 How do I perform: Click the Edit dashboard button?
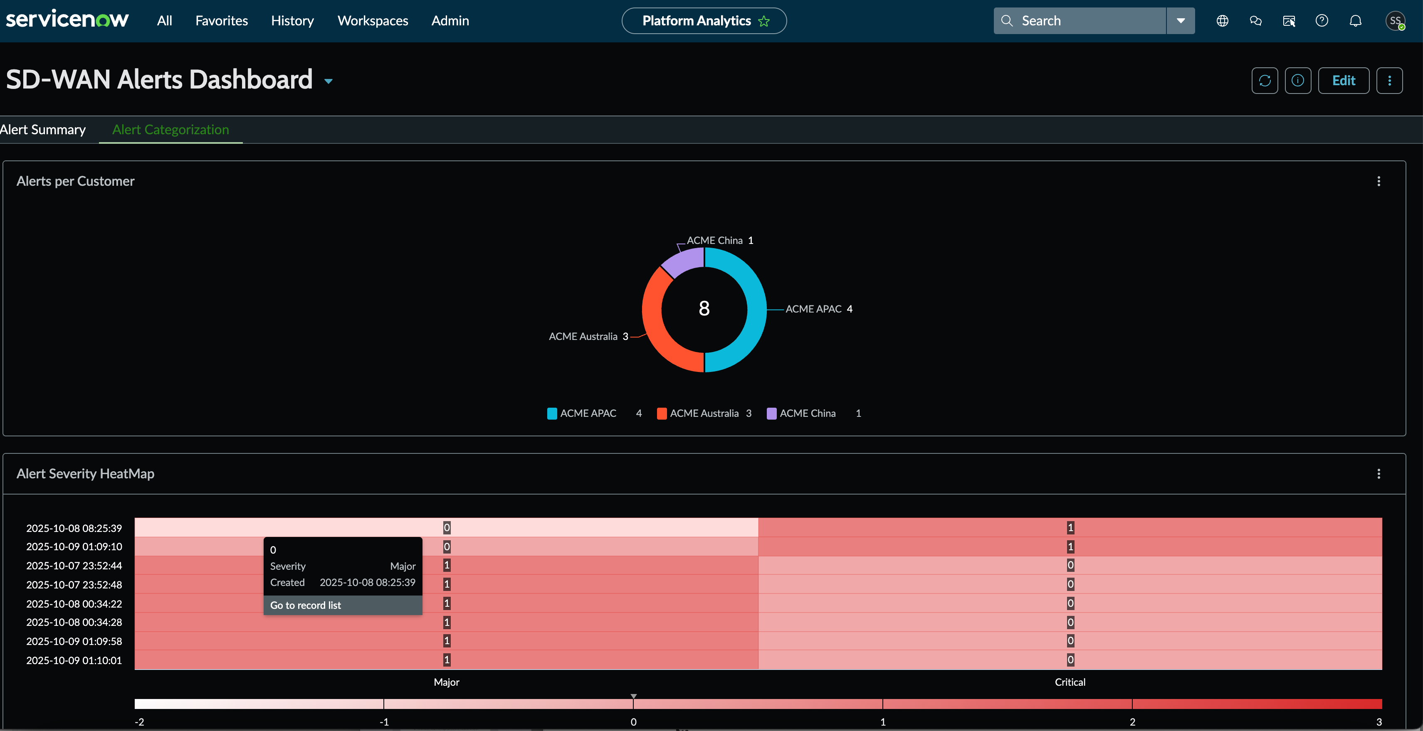pos(1344,81)
